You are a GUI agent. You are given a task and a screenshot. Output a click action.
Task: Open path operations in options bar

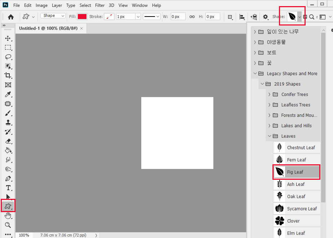tap(230, 17)
